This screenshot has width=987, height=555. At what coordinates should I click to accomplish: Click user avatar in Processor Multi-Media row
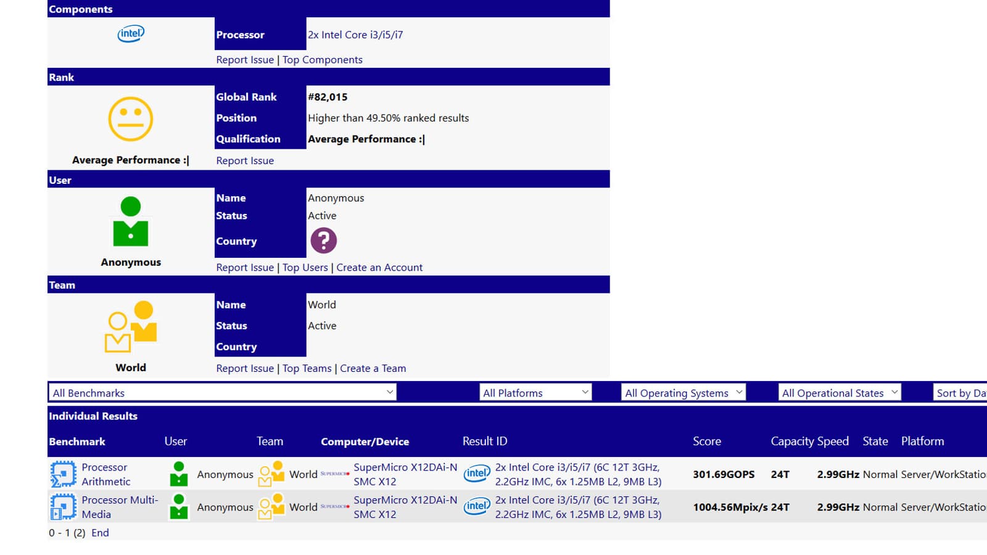[179, 507]
